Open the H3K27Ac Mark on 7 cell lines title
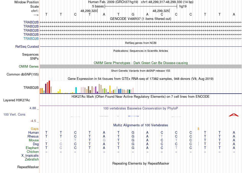This screenshot has width=242, height=173. [141, 97]
